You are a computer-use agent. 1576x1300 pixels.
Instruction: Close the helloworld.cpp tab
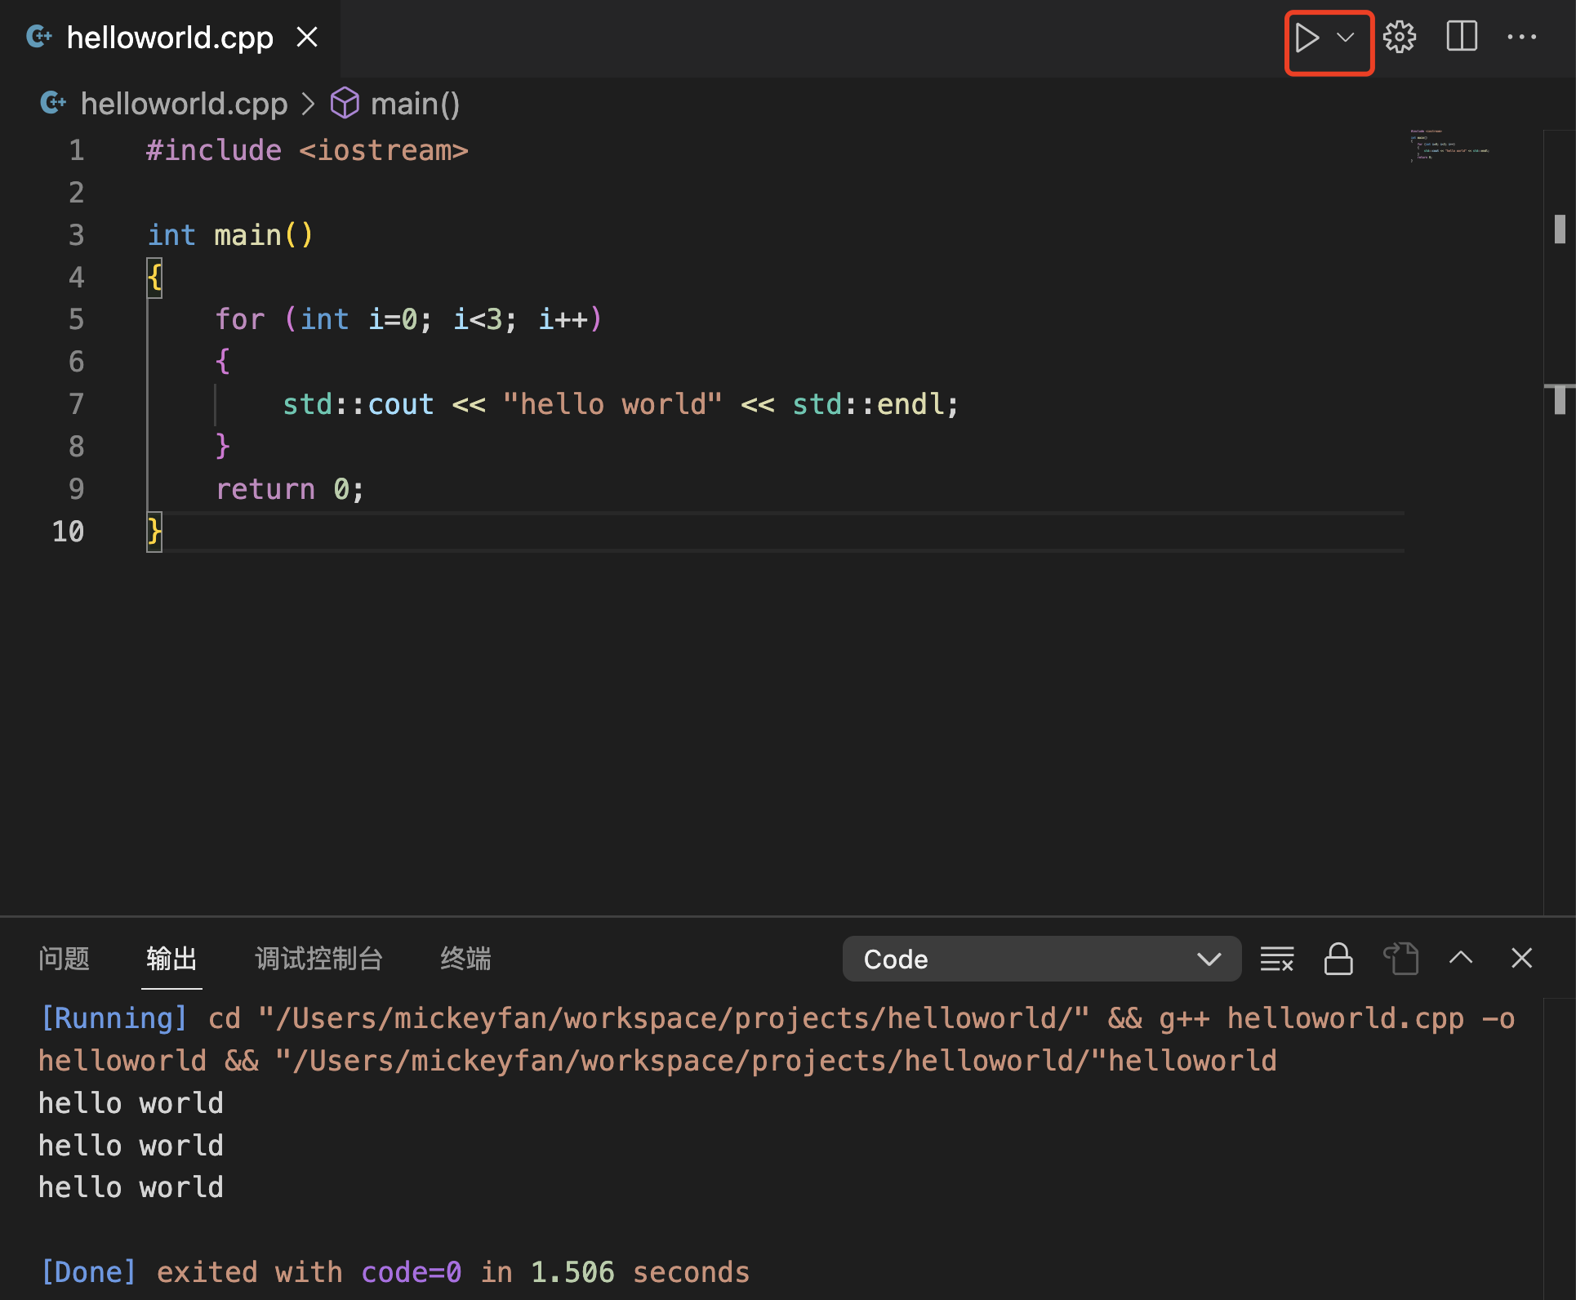[x=307, y=37]
